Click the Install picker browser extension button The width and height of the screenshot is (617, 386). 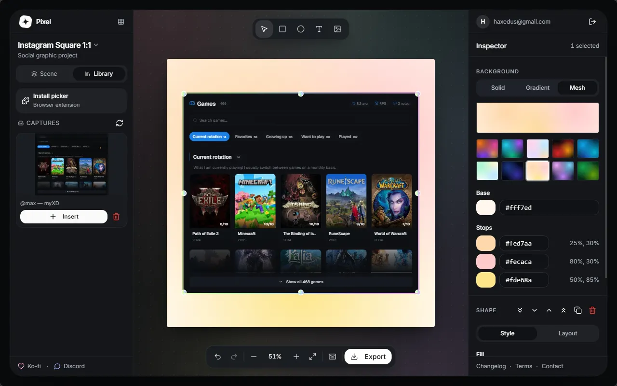coord(71,100)
